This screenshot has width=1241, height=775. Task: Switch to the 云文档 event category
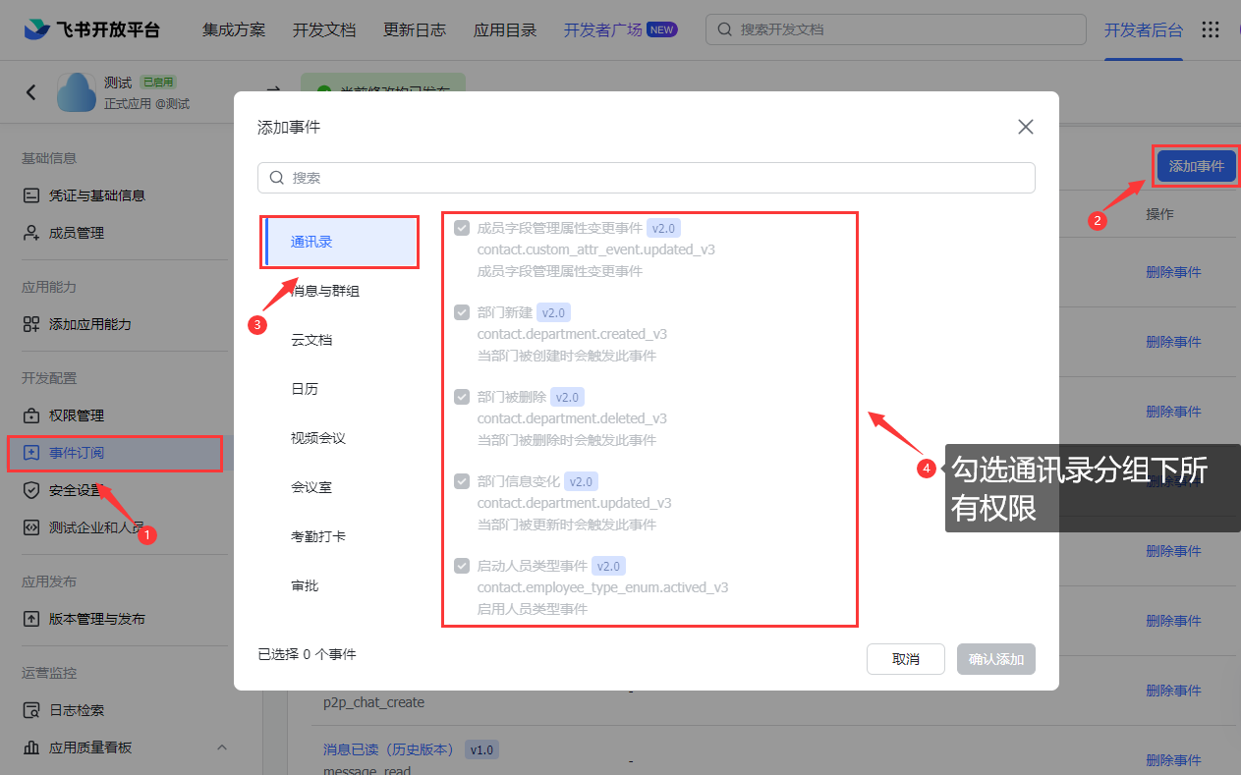(311, 340)
